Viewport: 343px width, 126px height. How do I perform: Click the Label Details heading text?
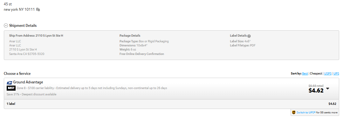point(238,36)
